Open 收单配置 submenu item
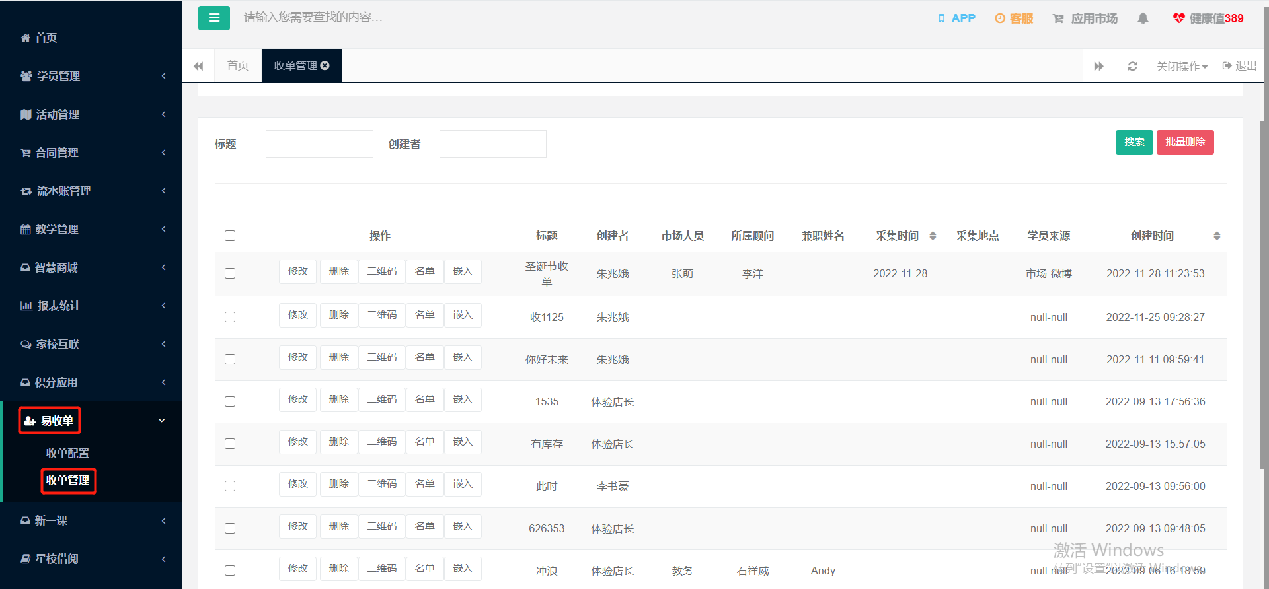This screenshot has height=589, width=1269. click(67, 453)
